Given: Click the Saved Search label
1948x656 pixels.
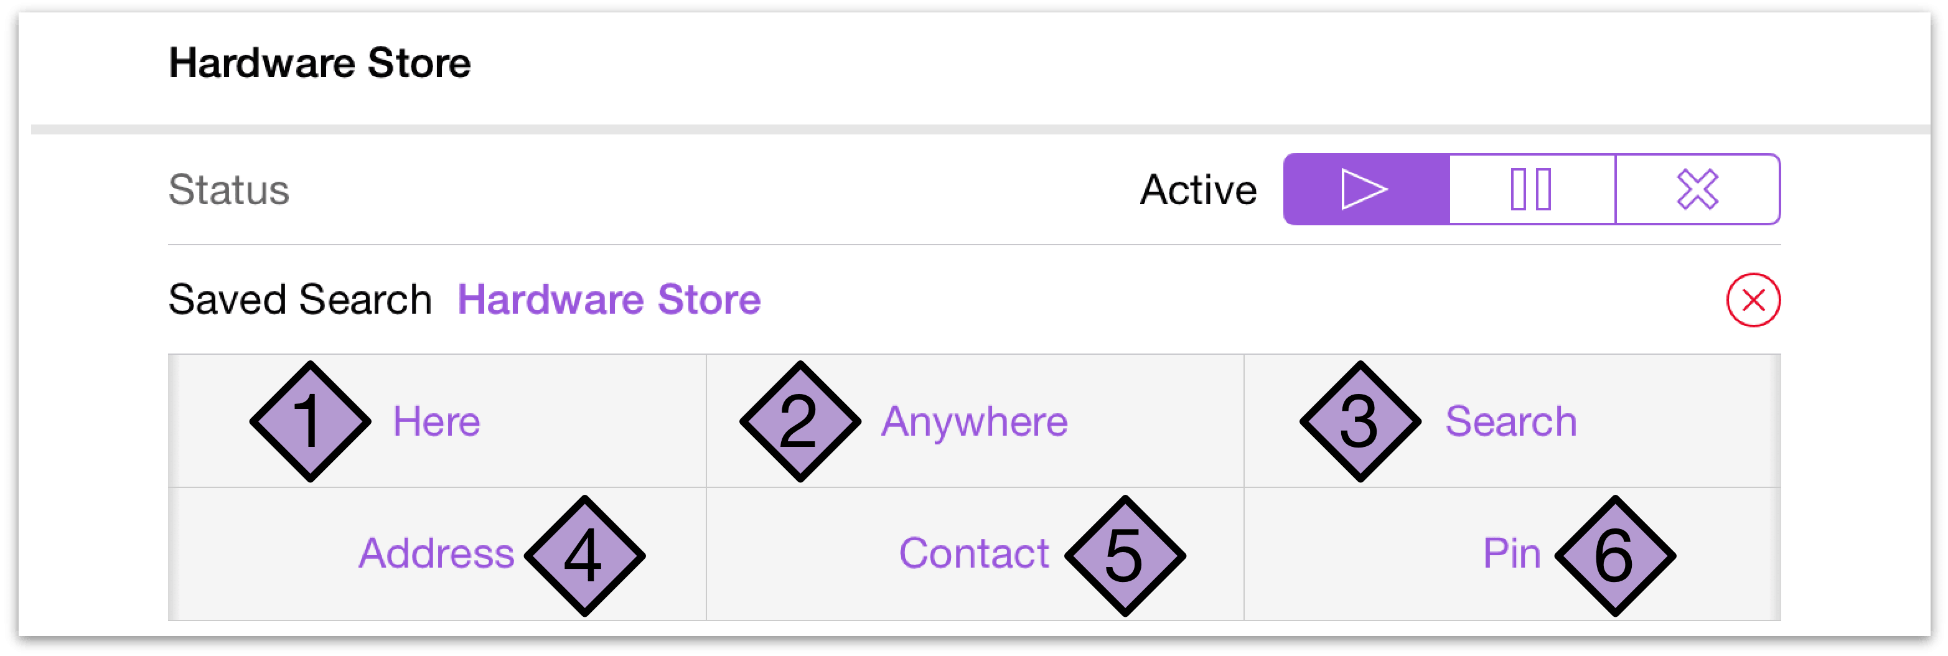Looking at the screenshot, I should pos(299,299).
